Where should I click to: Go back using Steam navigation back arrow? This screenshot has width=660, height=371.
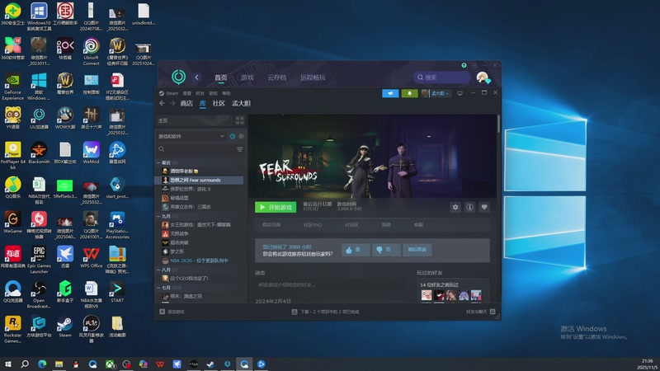[162, 103]
